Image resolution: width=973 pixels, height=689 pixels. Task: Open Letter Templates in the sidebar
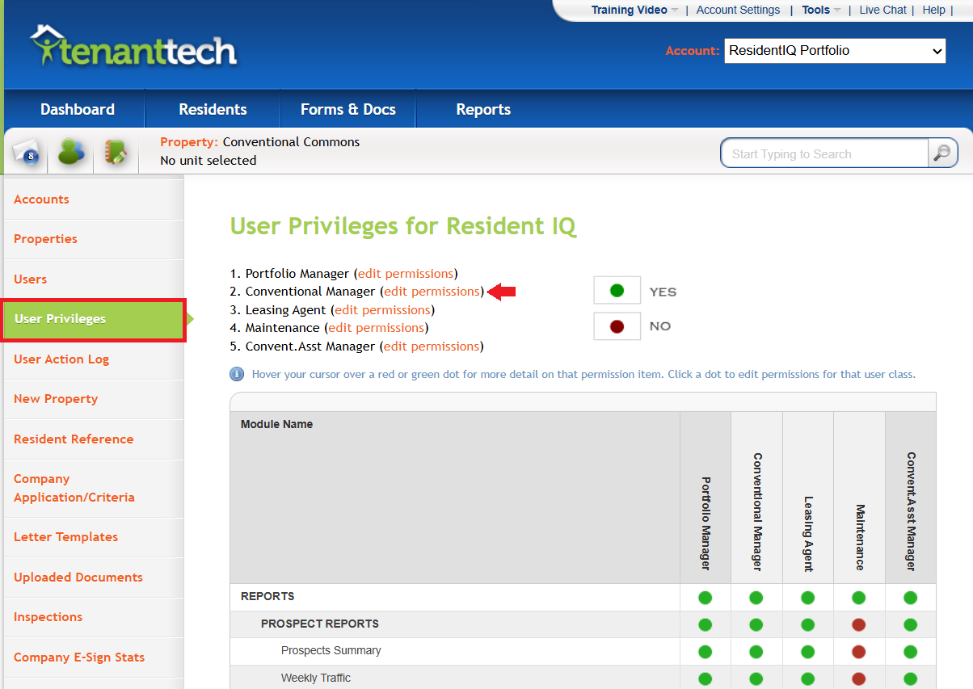[65, 537]
